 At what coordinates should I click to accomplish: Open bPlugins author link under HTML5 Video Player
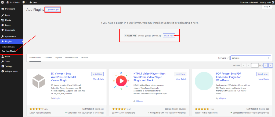[140, 101]
